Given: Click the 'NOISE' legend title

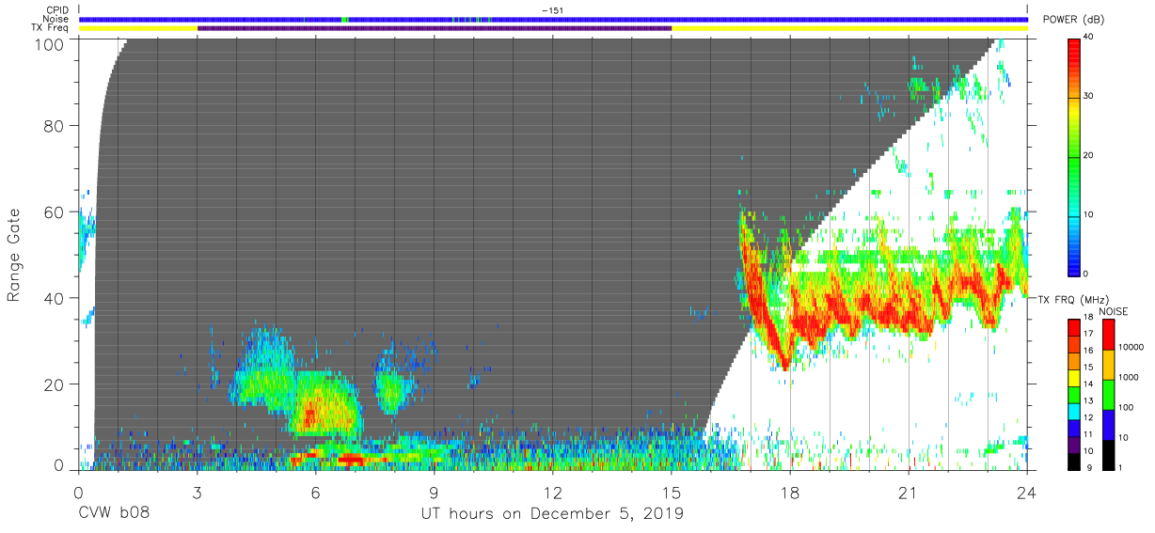Looking at the screenshot, I should 1115,311.
